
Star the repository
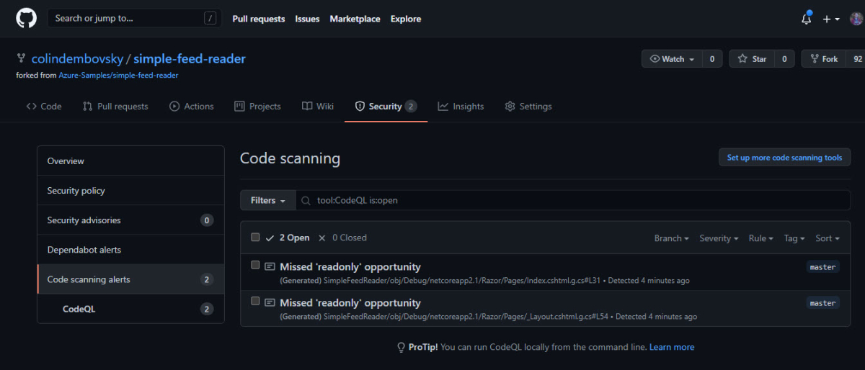[753, 59]
